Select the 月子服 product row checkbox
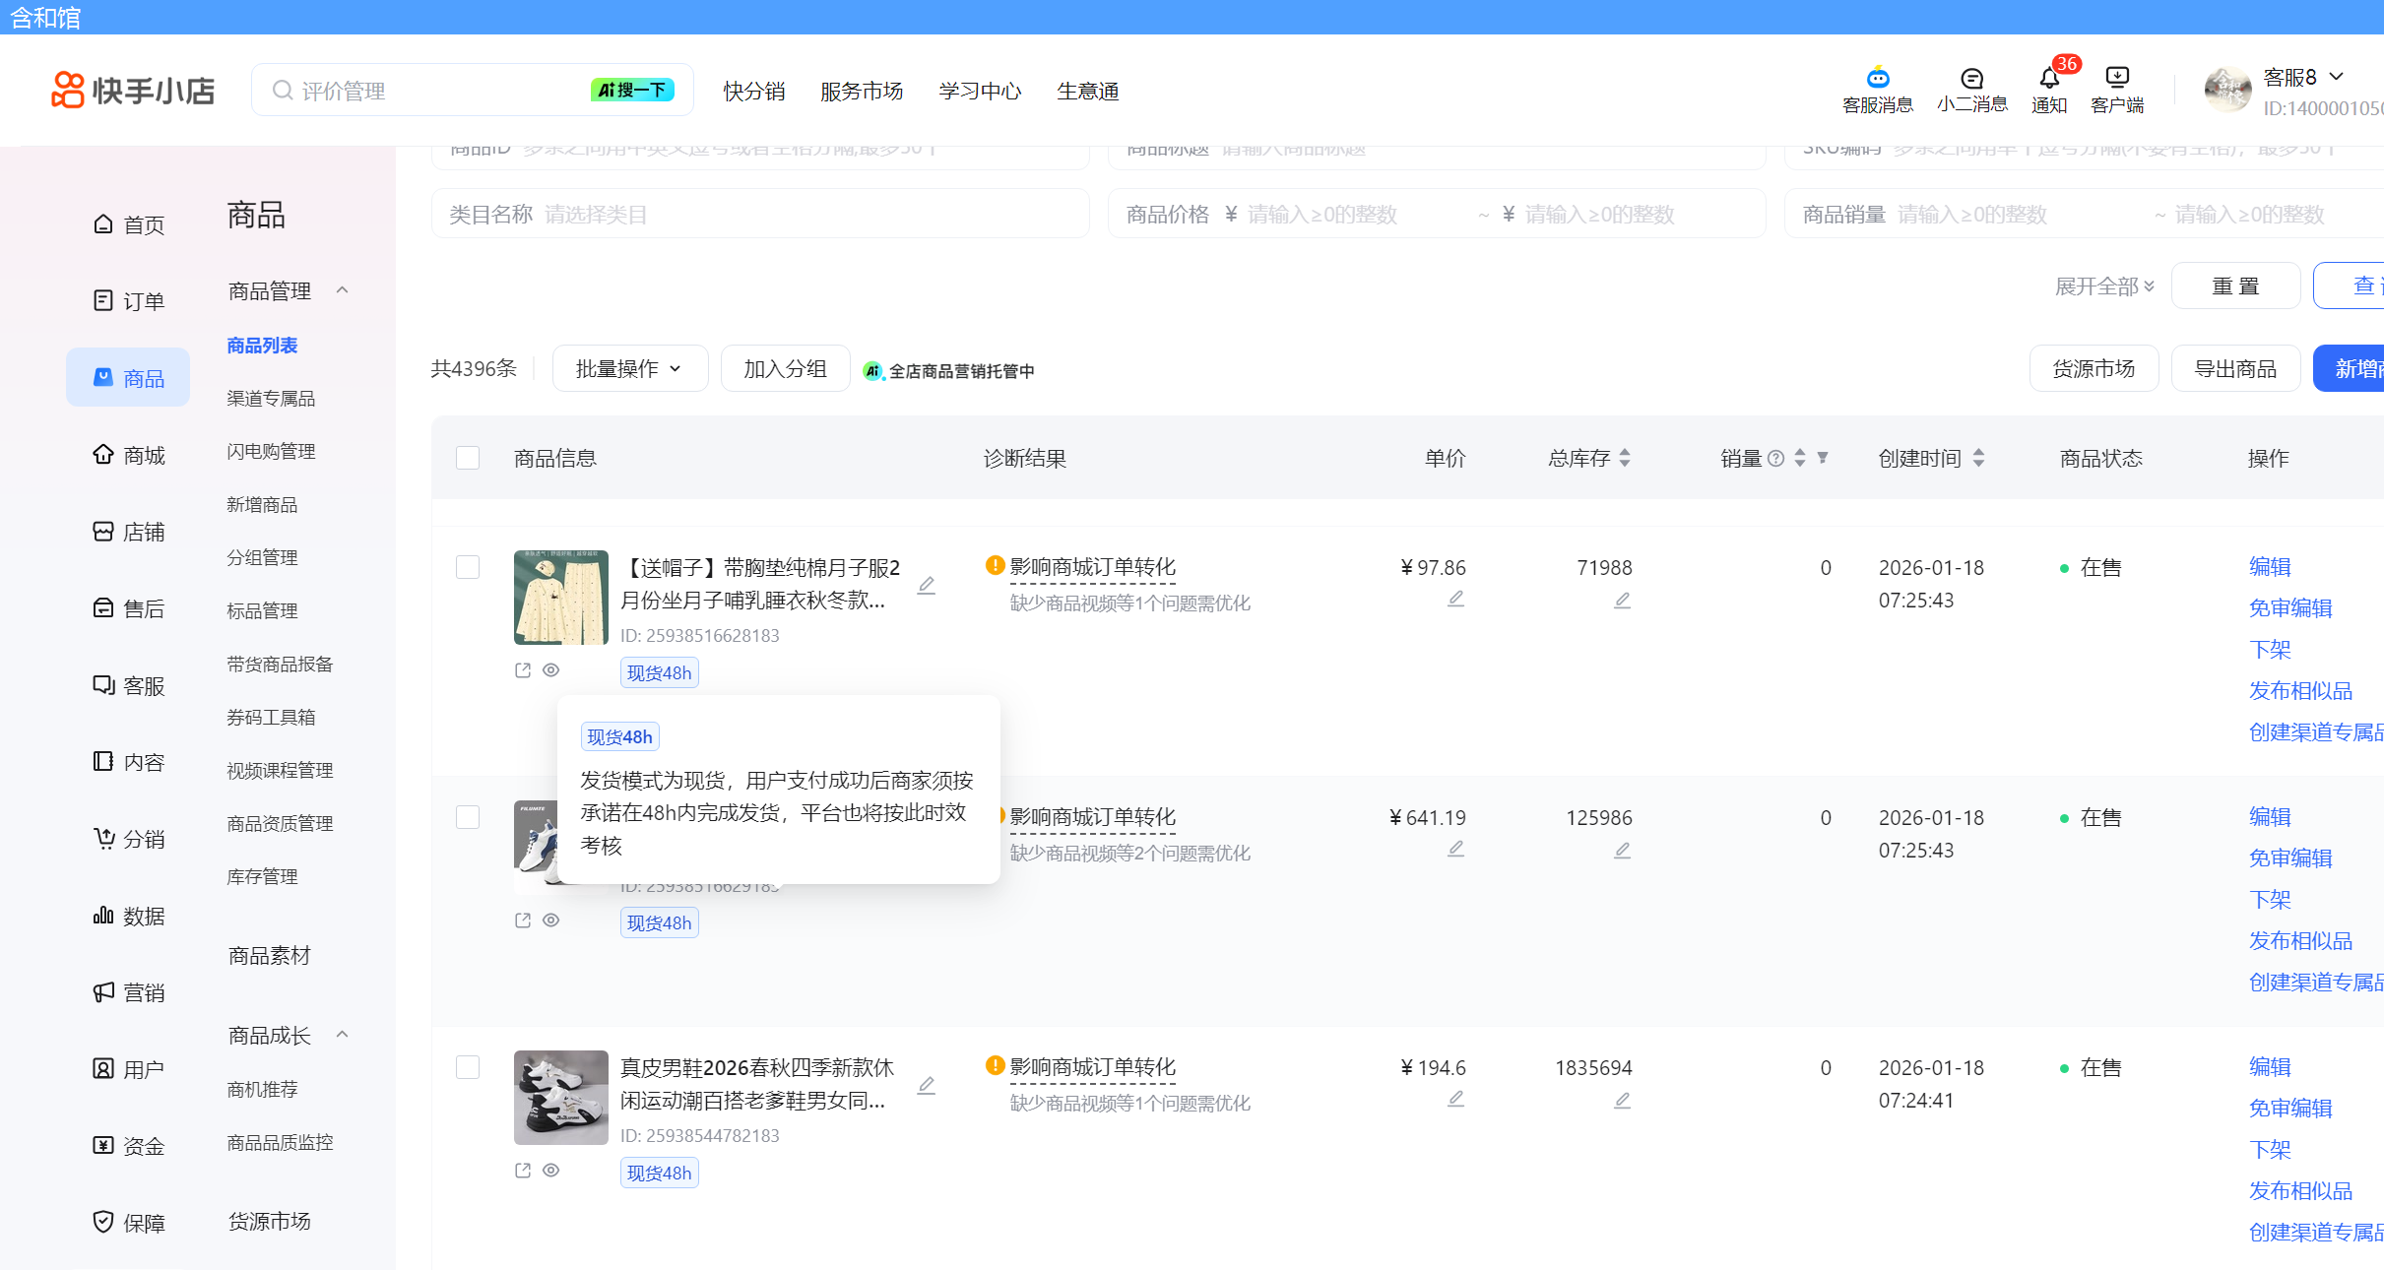 click(x=467, y=567)
